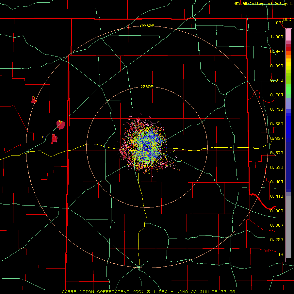The image size is (294, 294).
Task: Click the 100 NMI range ring label
Action: [x=147, y=26]
